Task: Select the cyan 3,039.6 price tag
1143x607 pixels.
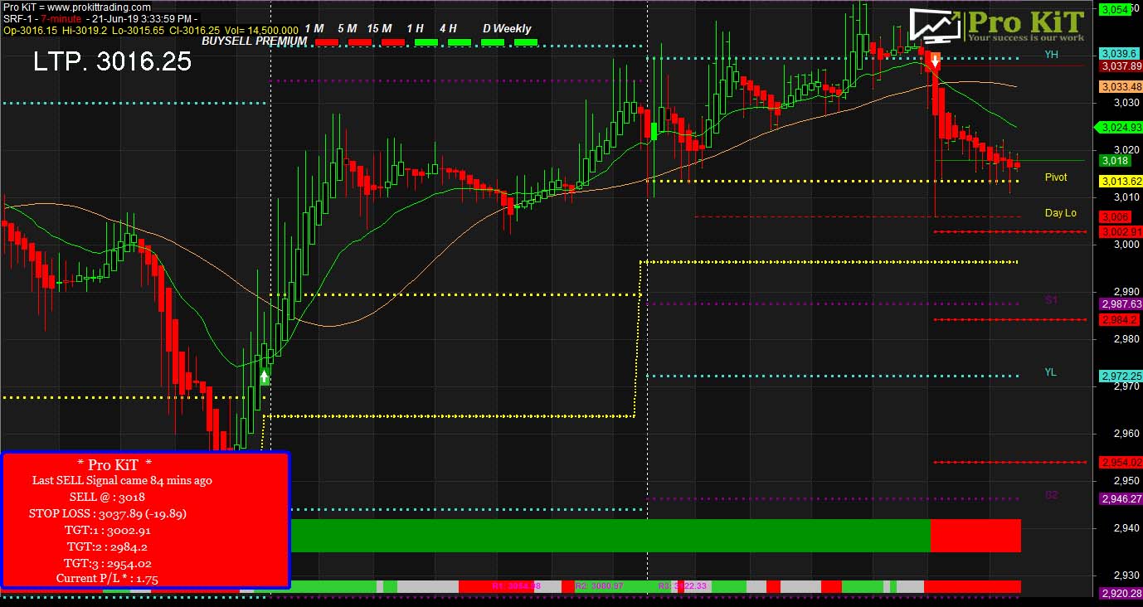Action: click(x=1117, y=53)
